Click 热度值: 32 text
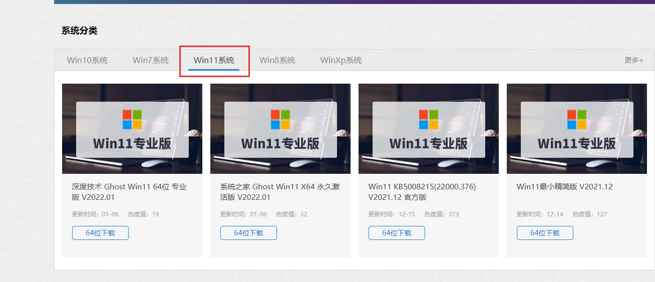Image resolution: width=655 pixels, height=282 pixels. 291,214
